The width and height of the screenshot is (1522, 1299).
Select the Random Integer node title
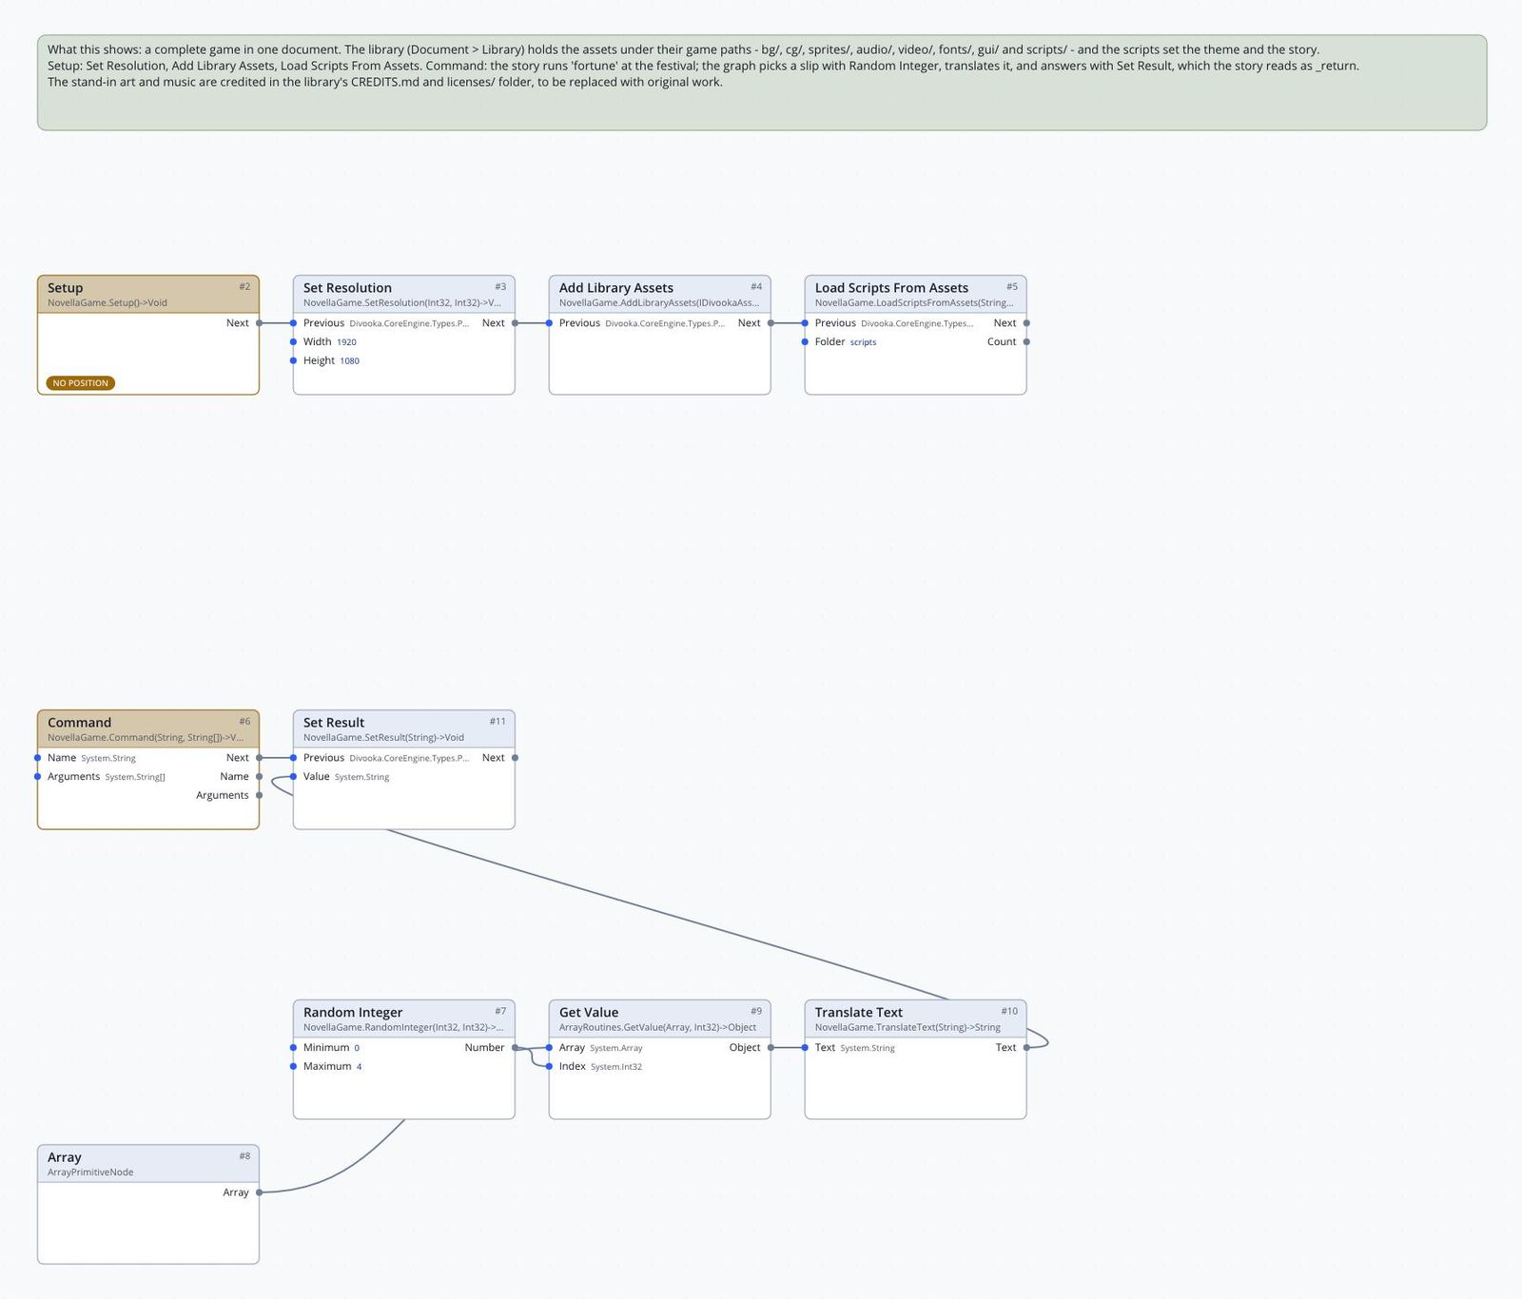[x=353, y=1012]
